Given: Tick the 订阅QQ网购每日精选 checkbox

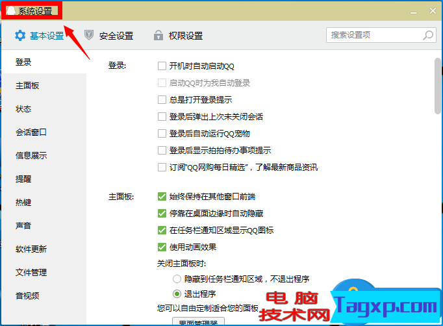Looking at the screenshot, I should [162, 168].
